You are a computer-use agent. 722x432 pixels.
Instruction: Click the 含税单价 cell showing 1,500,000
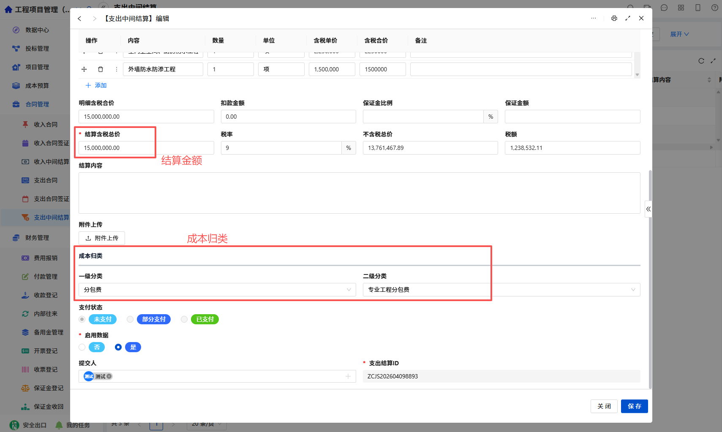[x=332, y=69]
